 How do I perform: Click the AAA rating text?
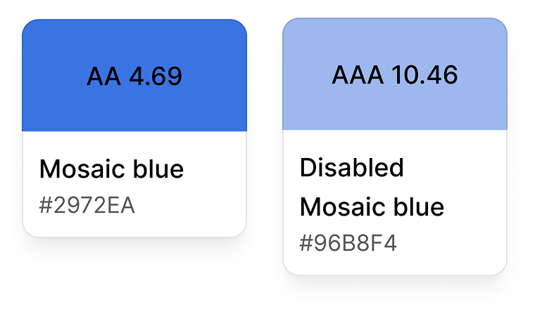click(355, 74)
